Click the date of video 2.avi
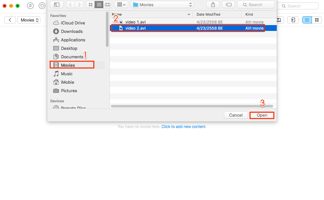This screenshot has width=324, height=200. tap(210, 28)
